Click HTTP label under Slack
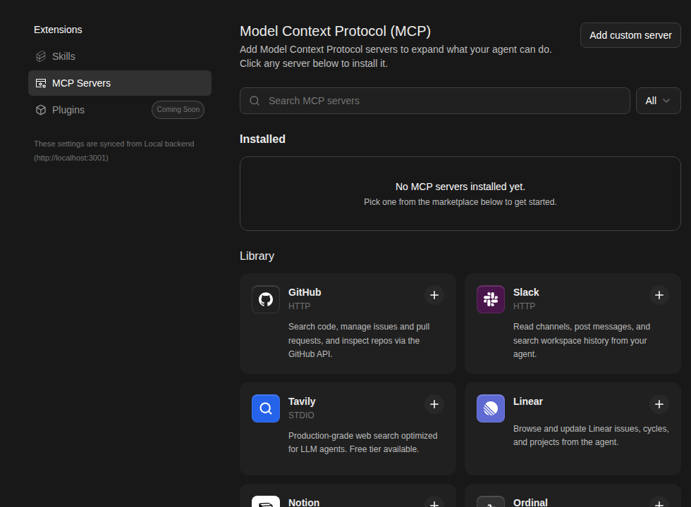Viewport: 691px width, 507px height. tap(524, 306)
